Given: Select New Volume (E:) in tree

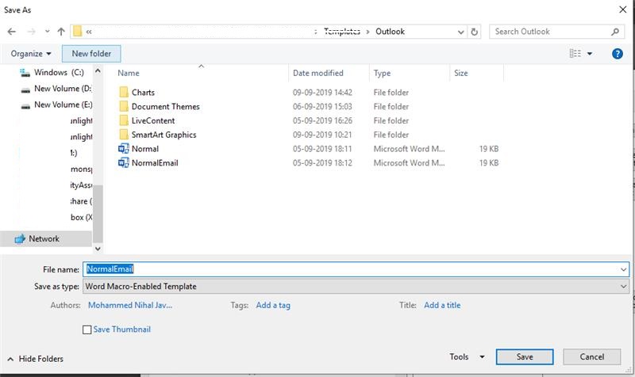Looking at the screenshot, I should coord(63,105).
